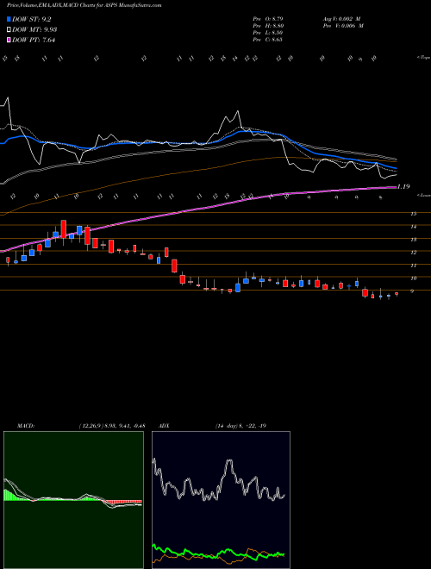Click the blue DOW ST legend swatch
This screenshot has height=569, width=431.
point(9,19)
